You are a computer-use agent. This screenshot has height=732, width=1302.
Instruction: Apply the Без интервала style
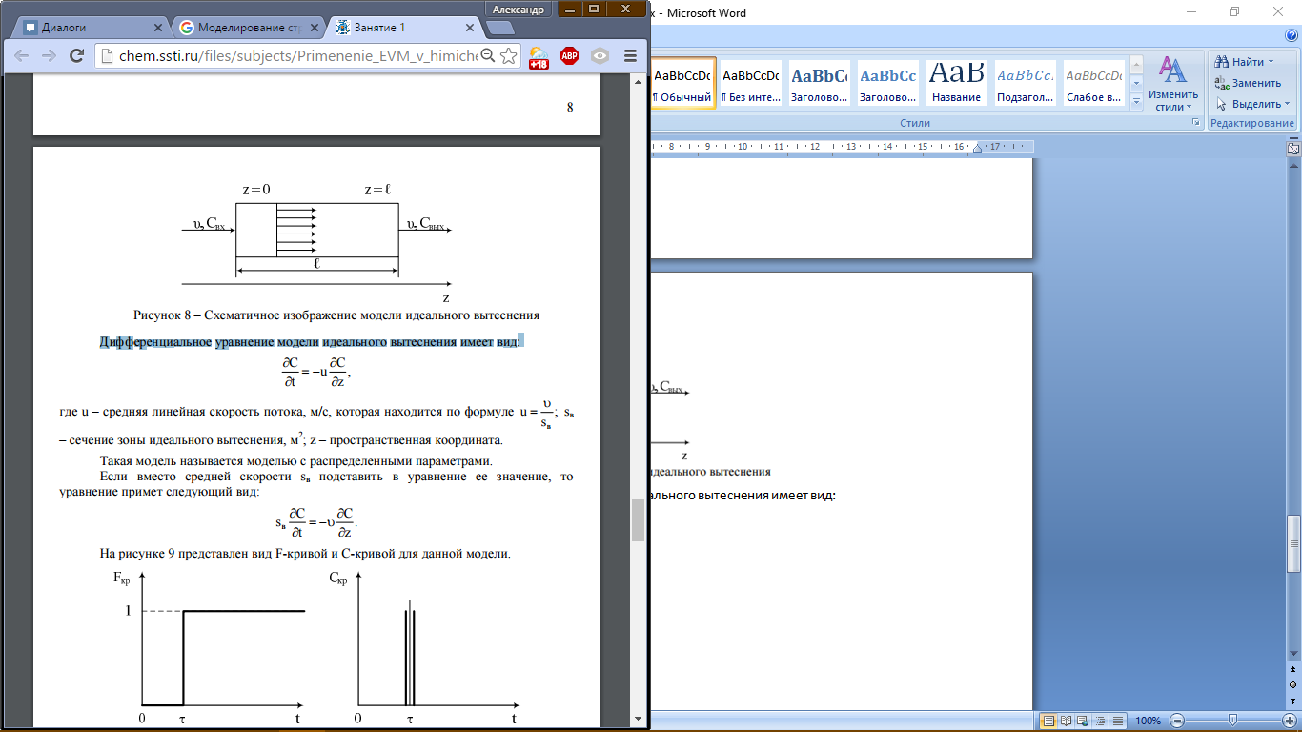point(750,84)
